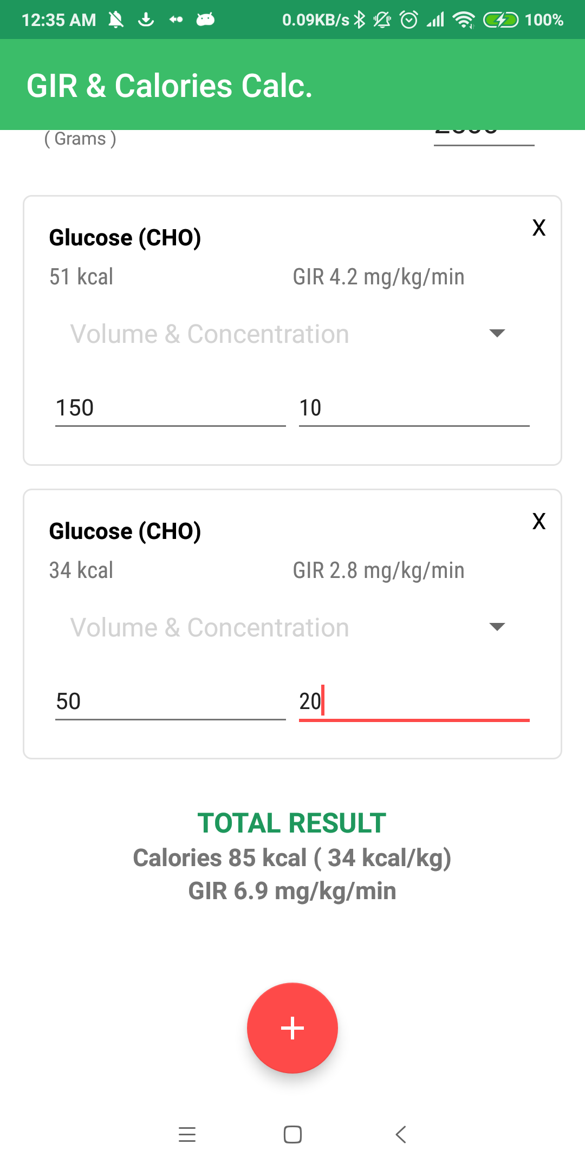Tap the GIR & Calories Calc. title
The image size is (585, 1170).
click(x=170, y=86)
